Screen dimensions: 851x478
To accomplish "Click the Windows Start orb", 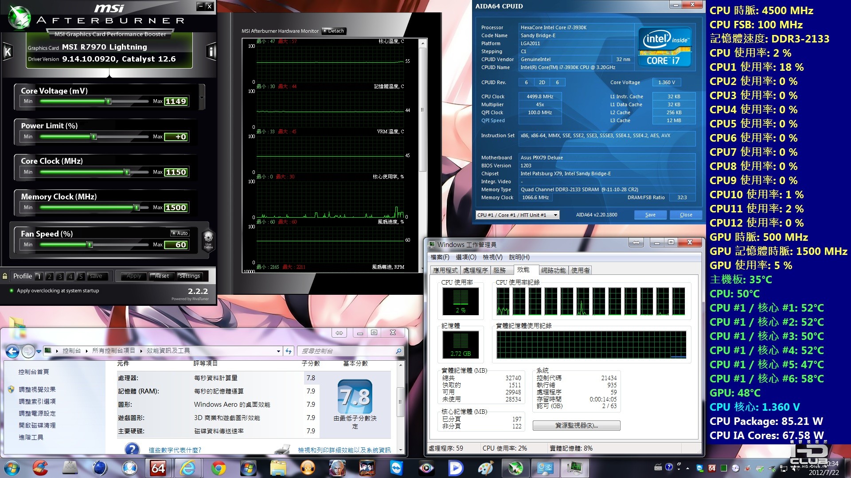I will (x=12, y=468).
